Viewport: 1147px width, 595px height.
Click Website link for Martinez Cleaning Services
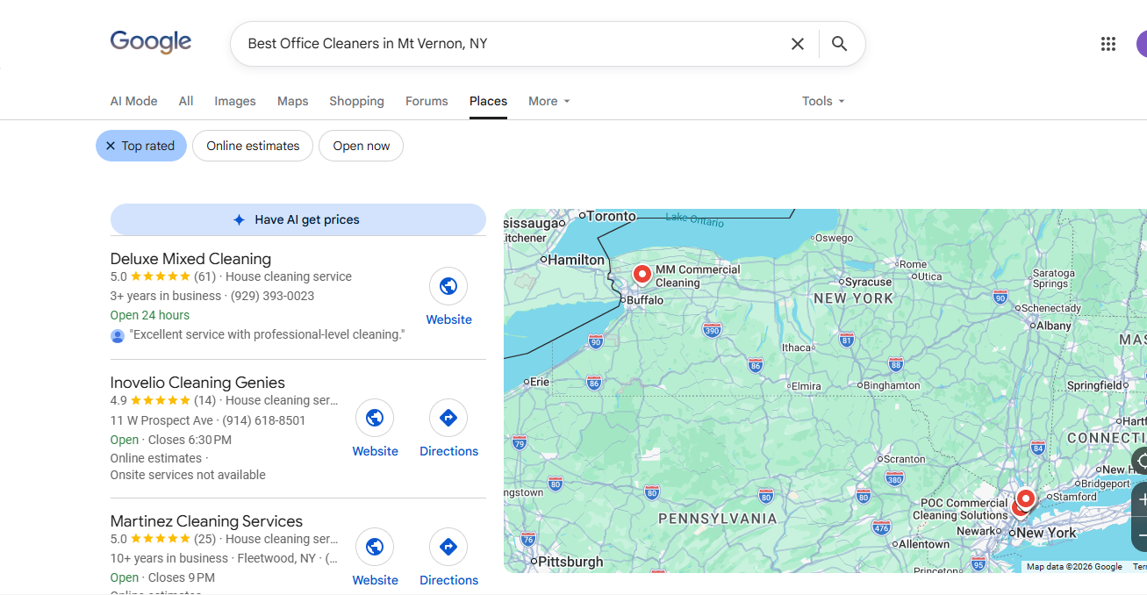click(376, 580)
